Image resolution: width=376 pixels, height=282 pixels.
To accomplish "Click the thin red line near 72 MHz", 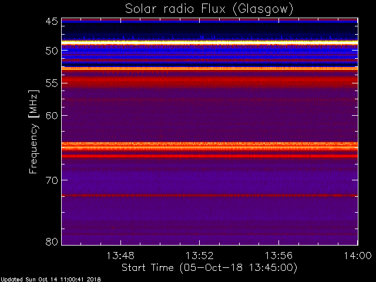I will coord(210,196).
